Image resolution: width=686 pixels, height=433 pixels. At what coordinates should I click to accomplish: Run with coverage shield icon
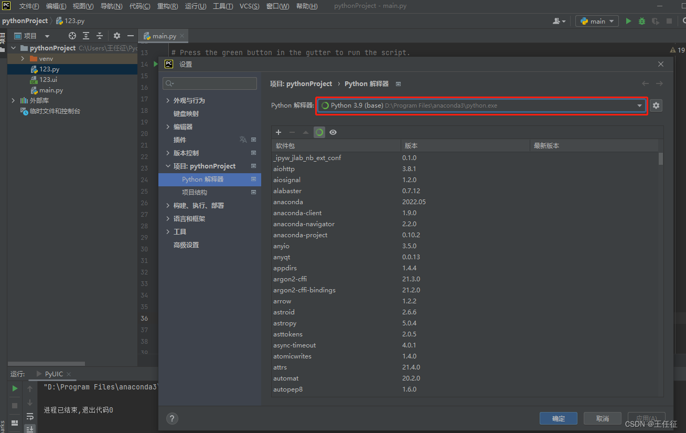click(x=656, y=21)
